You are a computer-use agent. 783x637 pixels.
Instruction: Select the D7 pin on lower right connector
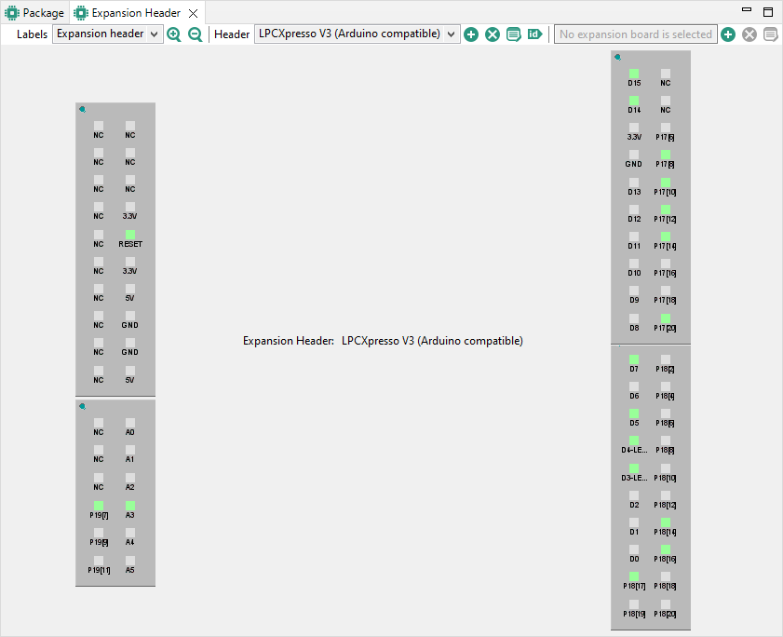(x=634, y=359)
